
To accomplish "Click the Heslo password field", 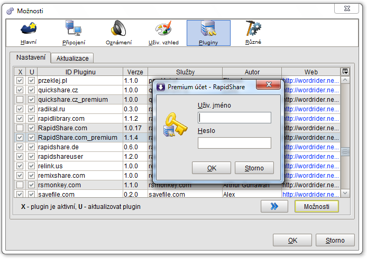I will click(234, 143).
